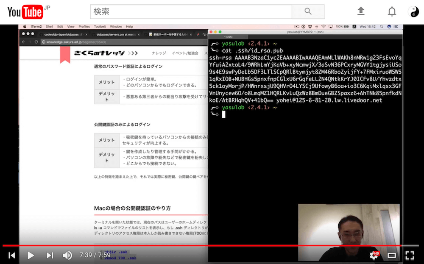Open the View menu
The image size is (424, 264).
pos(71,26)
